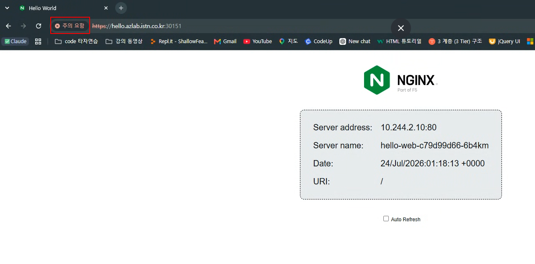
Task: Open the Repl.it bookmark
Action: click(x=179, y=41)
